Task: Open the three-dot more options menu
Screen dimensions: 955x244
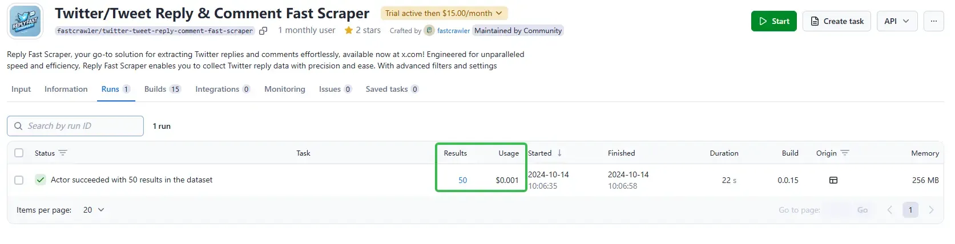Action: pyautogui.click(x=933, y=21)
